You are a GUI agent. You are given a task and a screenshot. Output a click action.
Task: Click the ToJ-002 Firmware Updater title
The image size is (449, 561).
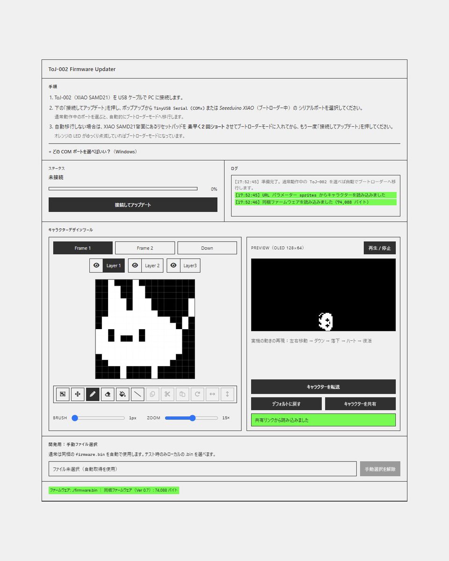tap(82, 69)
